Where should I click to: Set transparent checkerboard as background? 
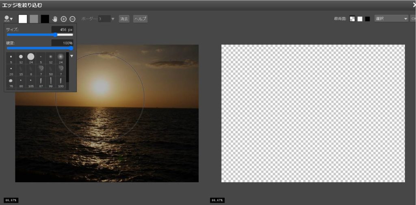point(352,19)
